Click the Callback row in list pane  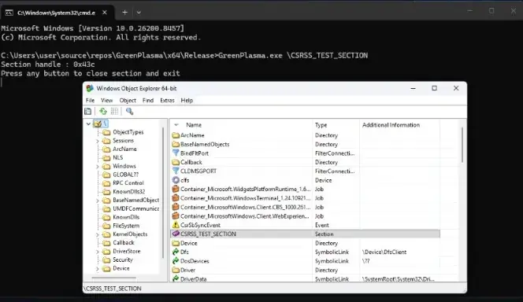(305, 162)
